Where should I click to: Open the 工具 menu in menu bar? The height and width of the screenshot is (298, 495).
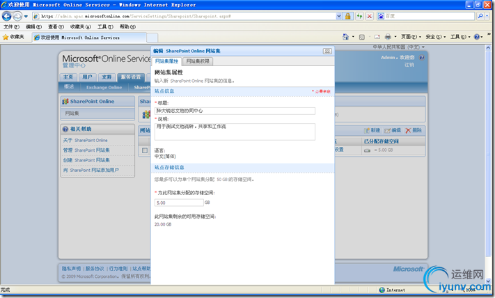click(x=105, y=27)
